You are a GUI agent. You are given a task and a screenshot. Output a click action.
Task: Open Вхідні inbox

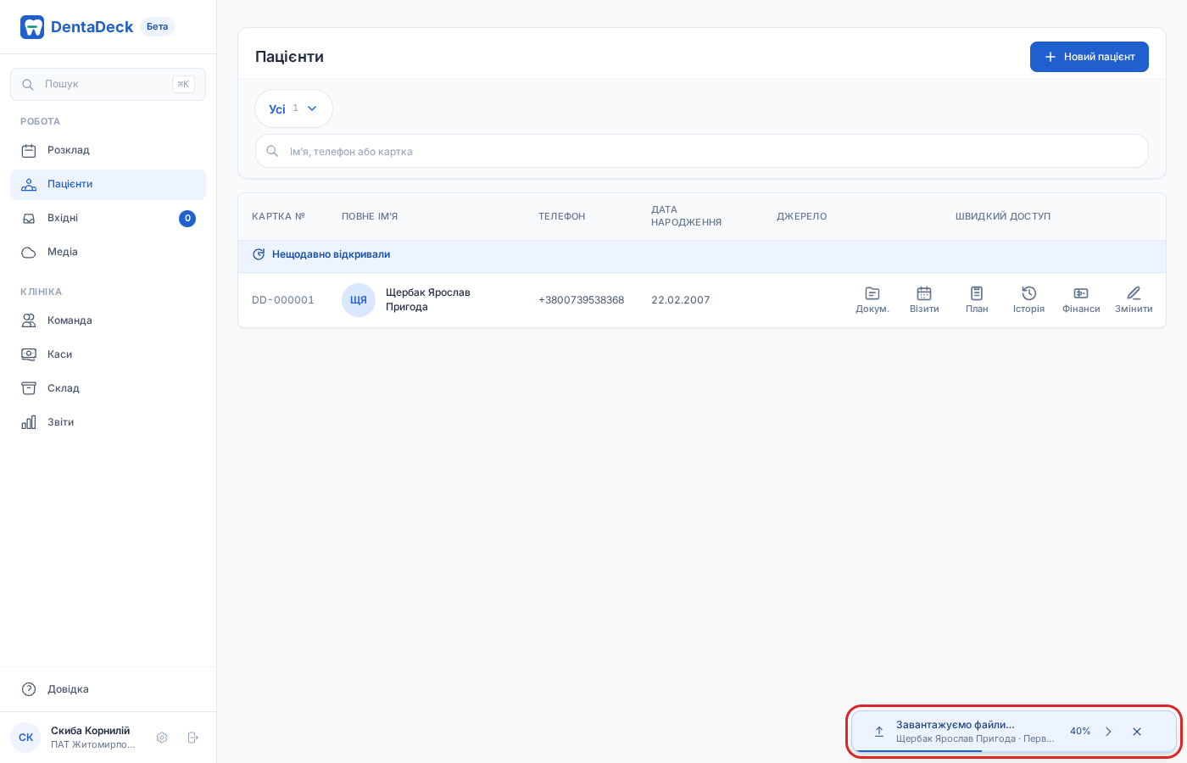tap(108, 218)
